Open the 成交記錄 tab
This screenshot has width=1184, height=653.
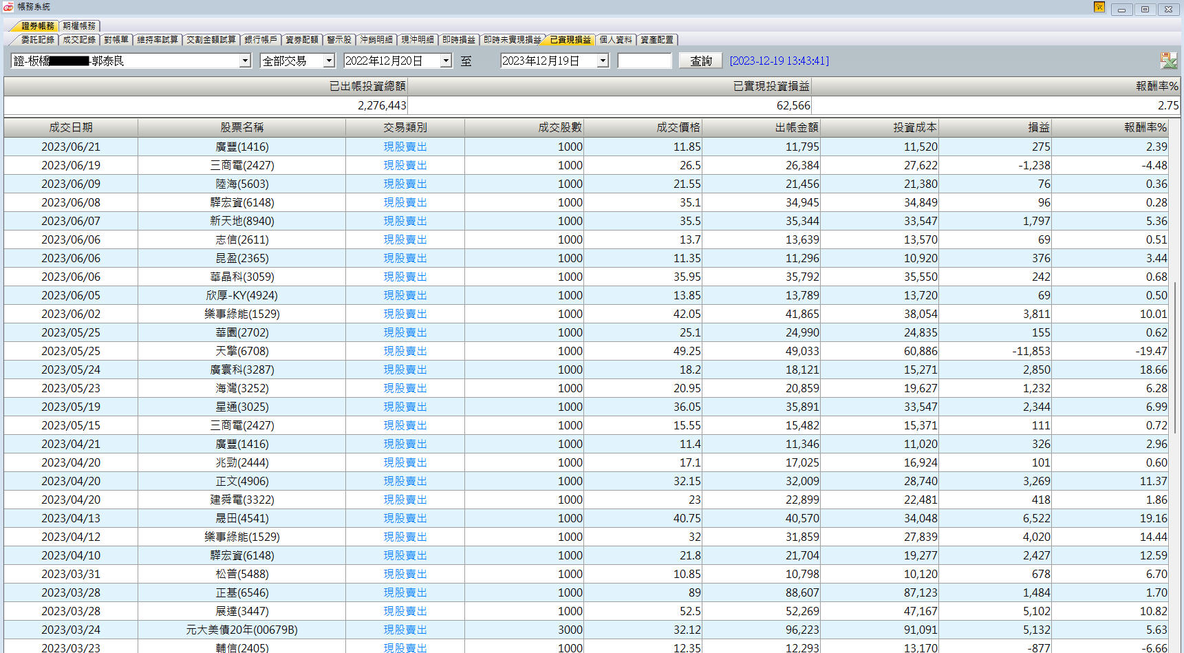click(x=79, y=39)
